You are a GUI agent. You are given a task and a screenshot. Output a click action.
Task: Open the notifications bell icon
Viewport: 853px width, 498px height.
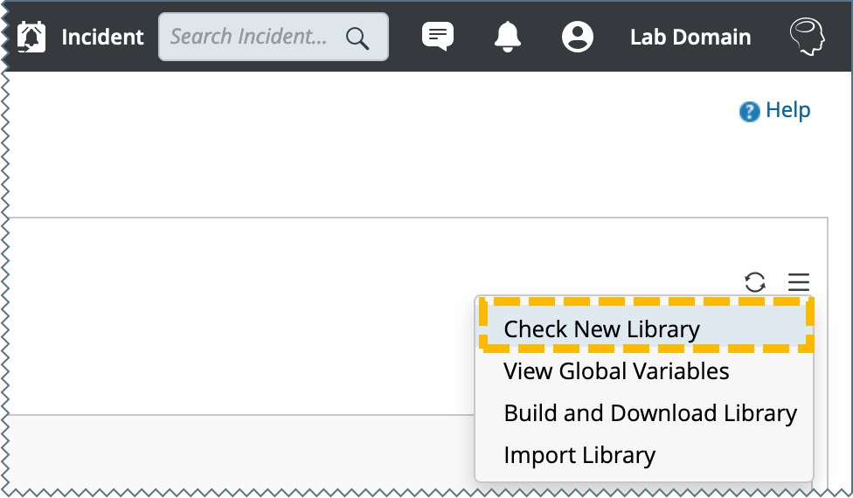click(x=508, y=36)
